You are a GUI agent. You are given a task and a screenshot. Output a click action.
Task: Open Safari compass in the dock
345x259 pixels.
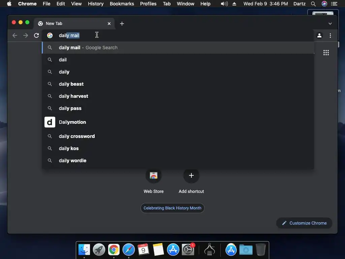[128, 250]
